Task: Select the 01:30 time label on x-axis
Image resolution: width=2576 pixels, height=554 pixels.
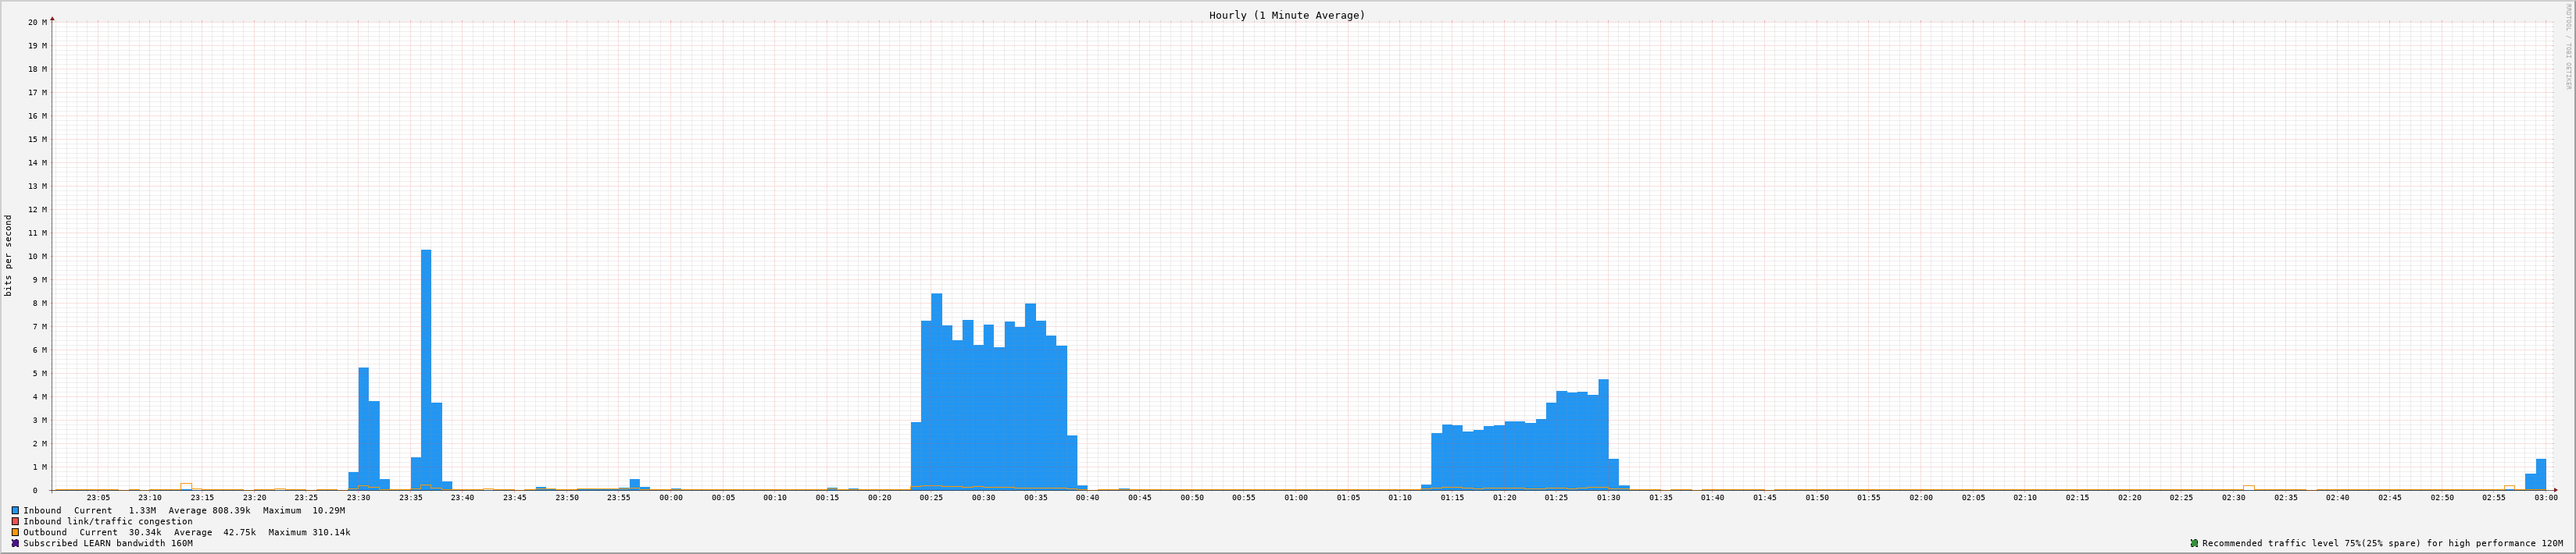Action: click(x=1608, y=497)
